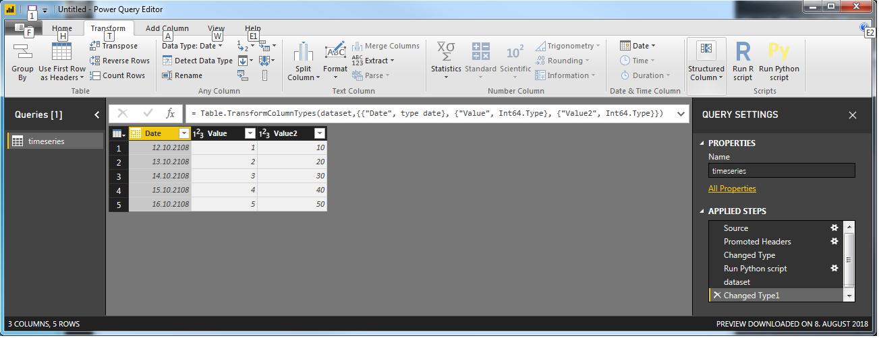Open the File menu tab

coord(24,28)
